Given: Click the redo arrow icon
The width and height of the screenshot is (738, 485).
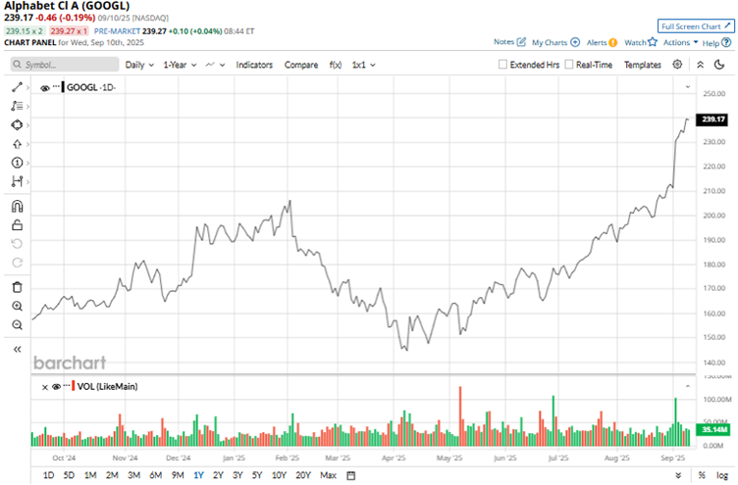Looking at the screenshot, I should [17, 263].
